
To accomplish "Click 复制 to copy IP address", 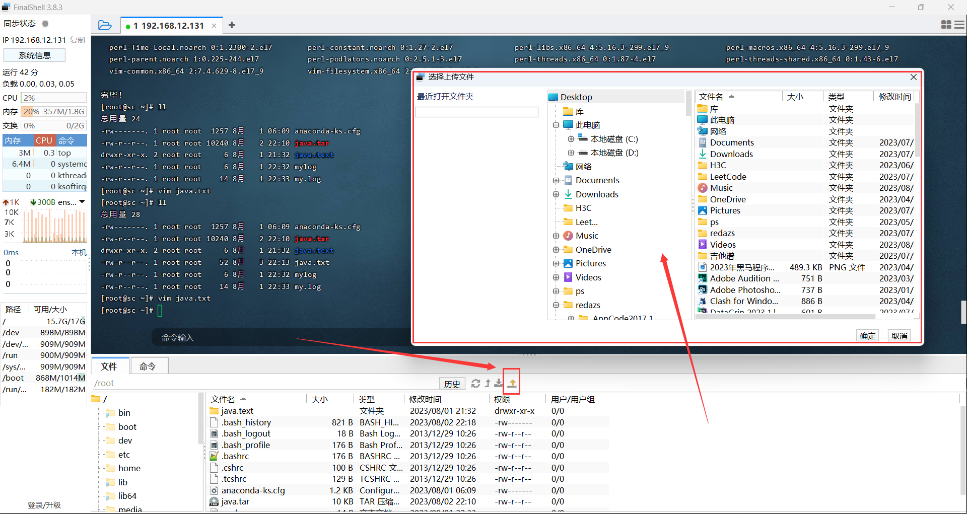I will click(x=78, y=40).
